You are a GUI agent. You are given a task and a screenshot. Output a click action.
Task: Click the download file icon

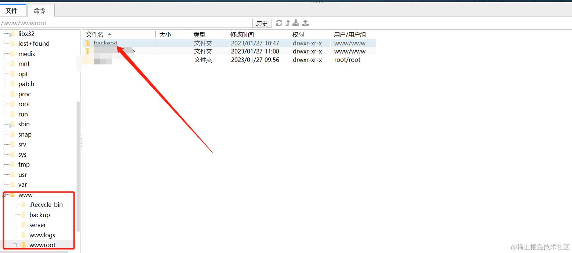(296, 23)
